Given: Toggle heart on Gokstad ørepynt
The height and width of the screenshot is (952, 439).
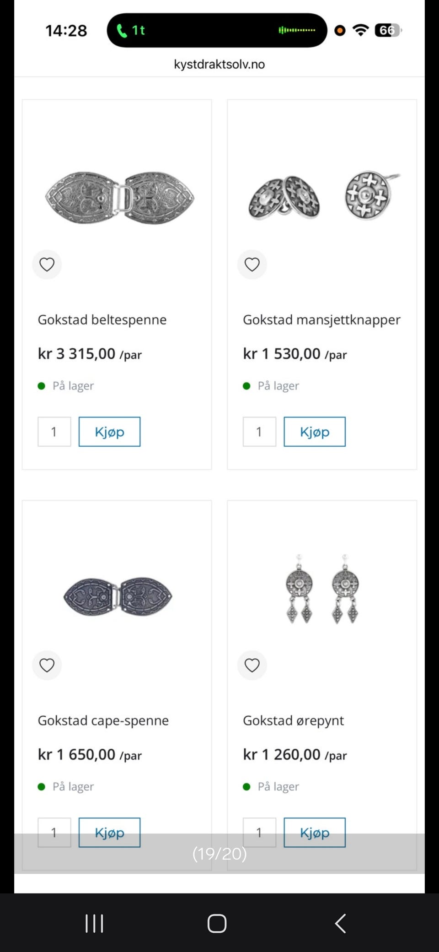Looking at the screenshot, I should (252, 665).
